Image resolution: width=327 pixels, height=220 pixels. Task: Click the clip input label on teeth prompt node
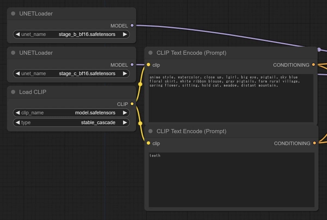[x=156, y=143]
